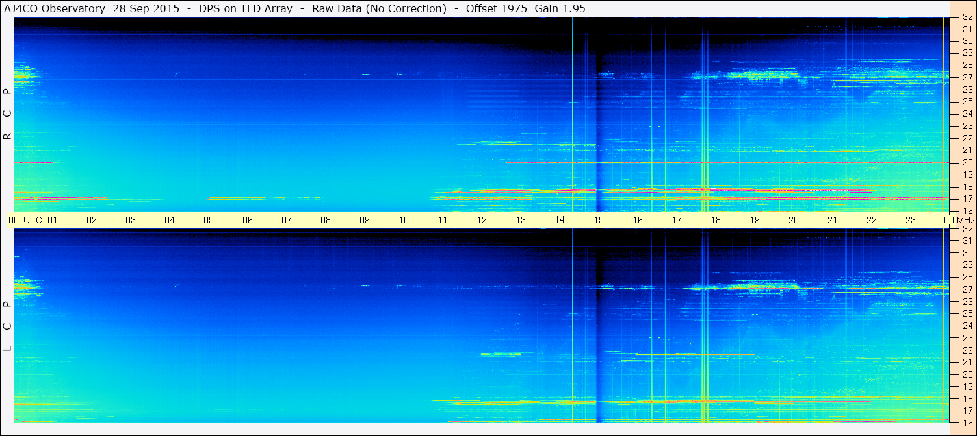This screenshot has height=436, width=977.
Task: Click the 27 MHz label on RCP scale
Action: 967,77
